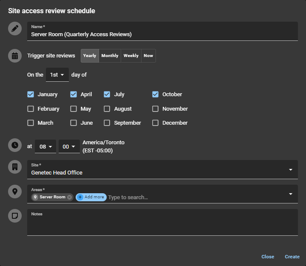This screenshot has width=306, height=266.
Task: Uncheck the January checkbox
Action: 31,94
